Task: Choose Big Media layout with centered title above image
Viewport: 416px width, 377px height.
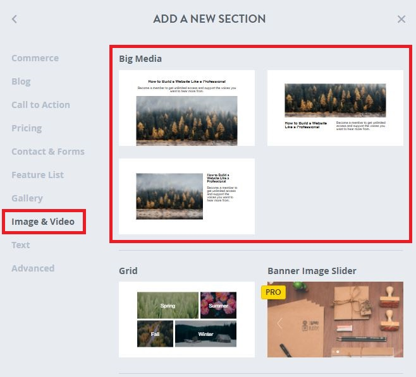Action: pos(187,108)
